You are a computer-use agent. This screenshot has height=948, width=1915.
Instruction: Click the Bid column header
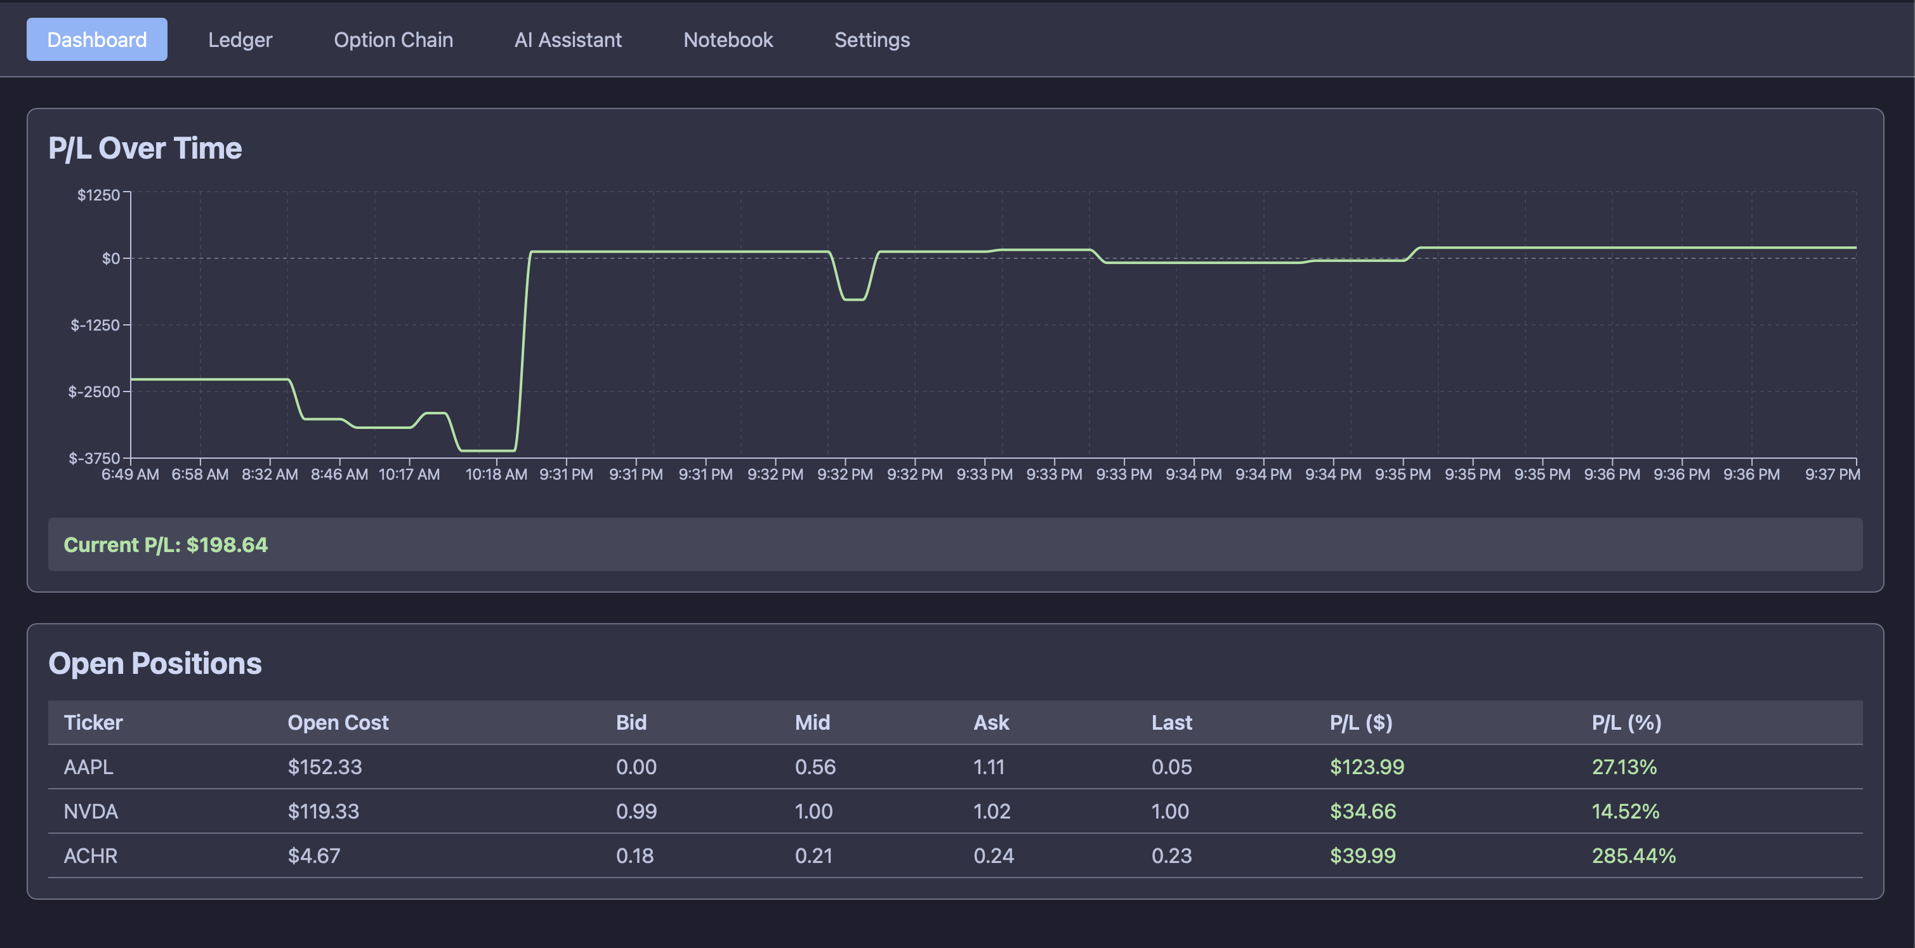pos(631,723)
